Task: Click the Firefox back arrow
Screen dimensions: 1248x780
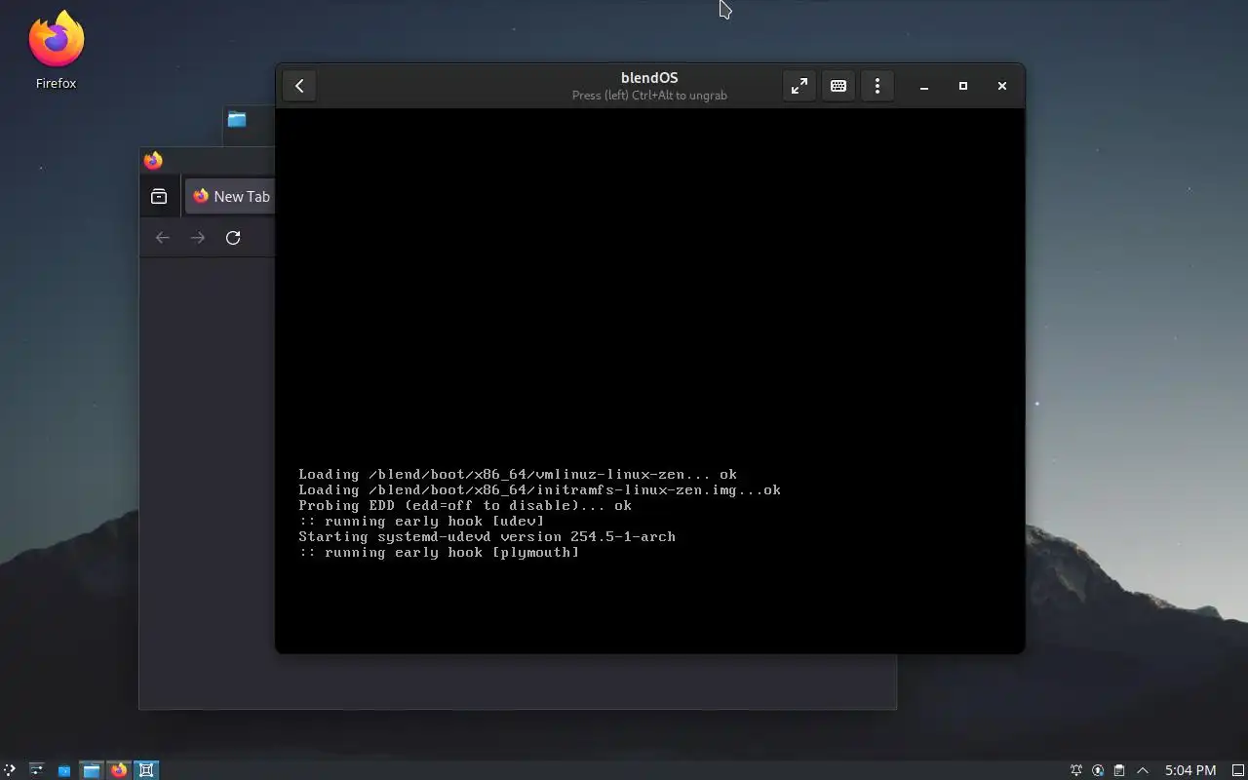Action: click(x=163, y=238)
